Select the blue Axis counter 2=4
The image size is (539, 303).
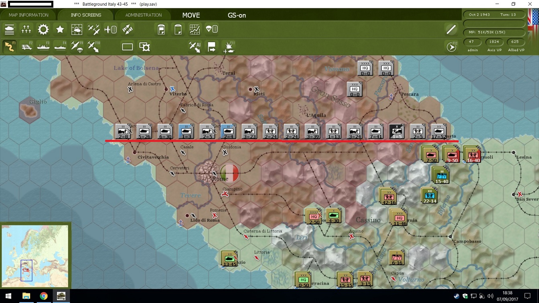[x=228, y=131]
